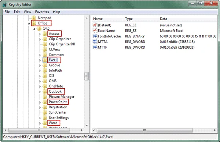Expand the Word key
The width and height of the screenshot is (220, 142).
click(x=40, y=123)
